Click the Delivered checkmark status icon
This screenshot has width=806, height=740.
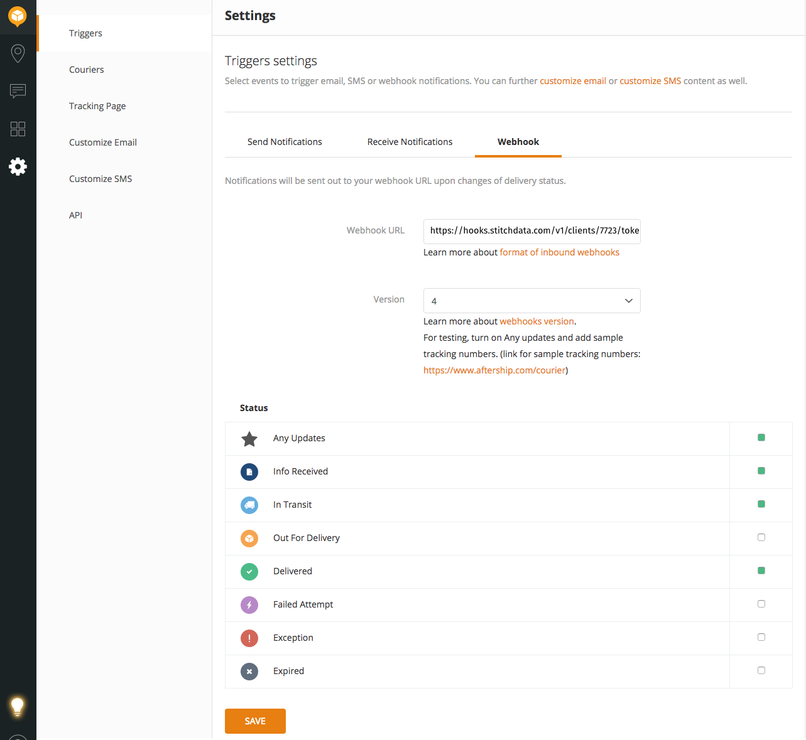(x=249, y=572)
